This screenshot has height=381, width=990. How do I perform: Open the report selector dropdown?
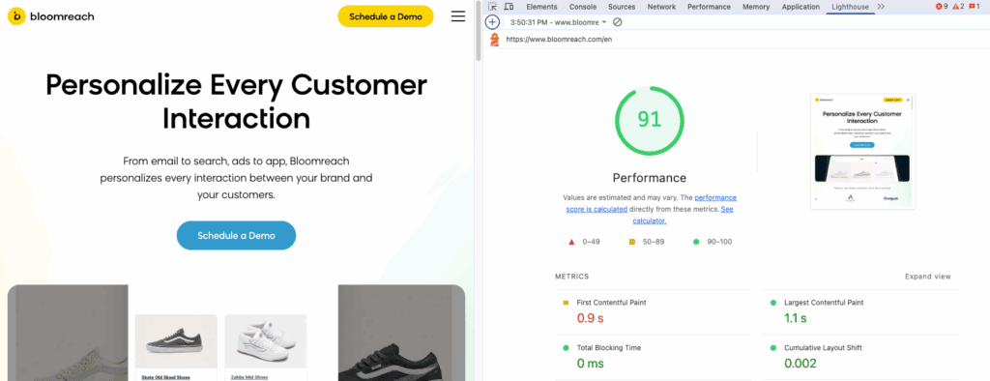pyautogui.click(x=559, y=22)
